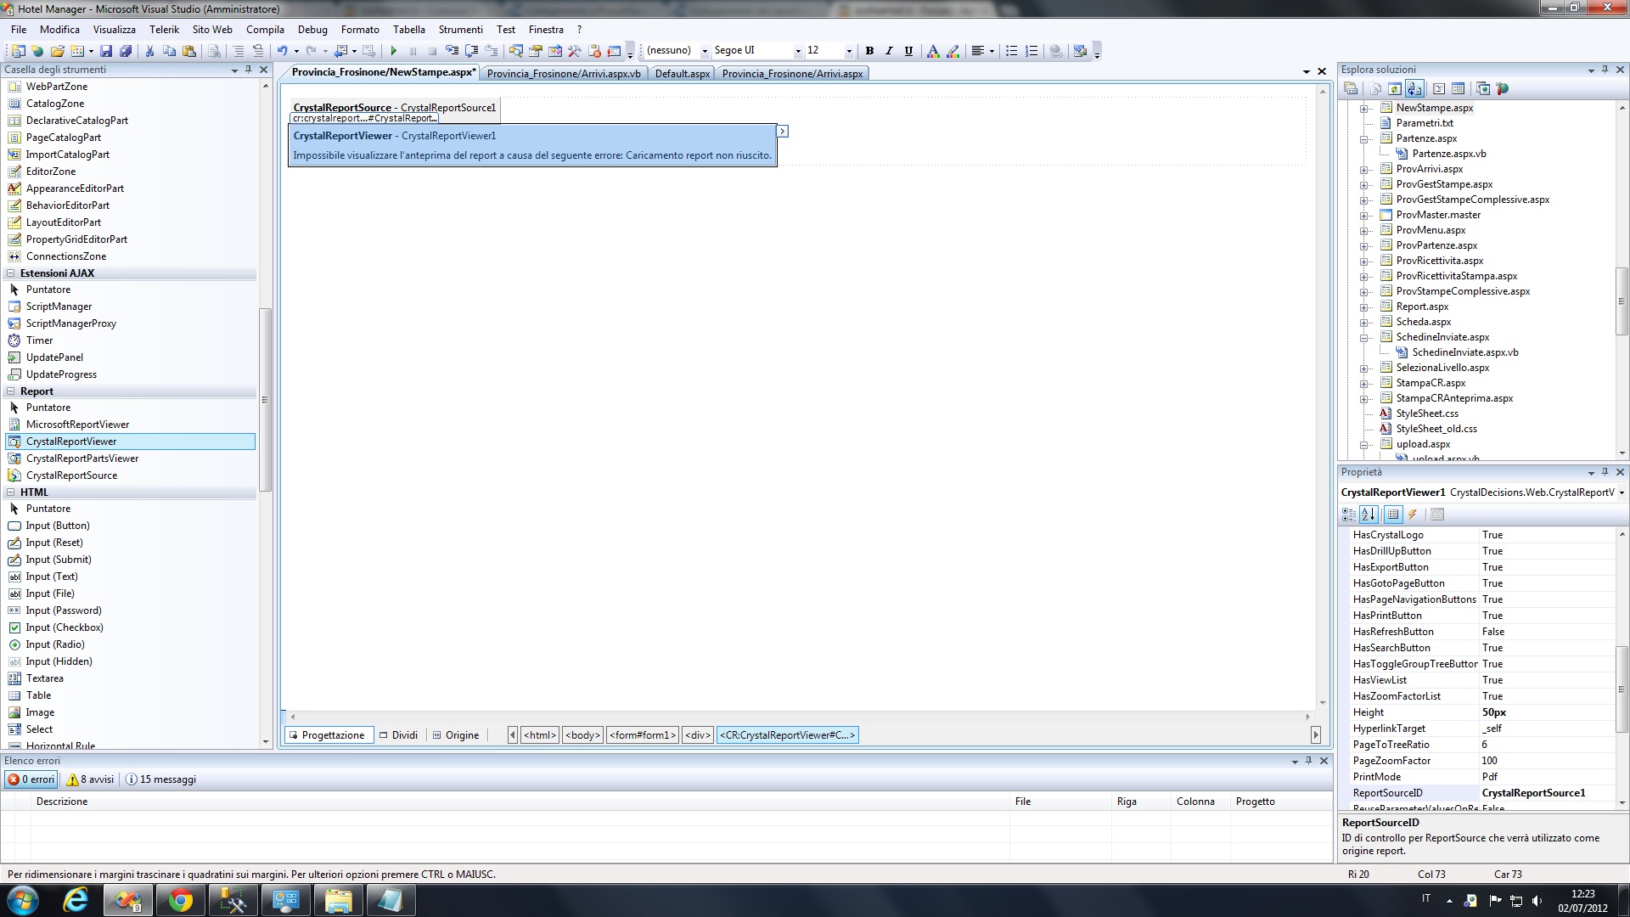Select UpdatePanel in the toolbox
This screenshot has height=917, width=1630.
54,357
